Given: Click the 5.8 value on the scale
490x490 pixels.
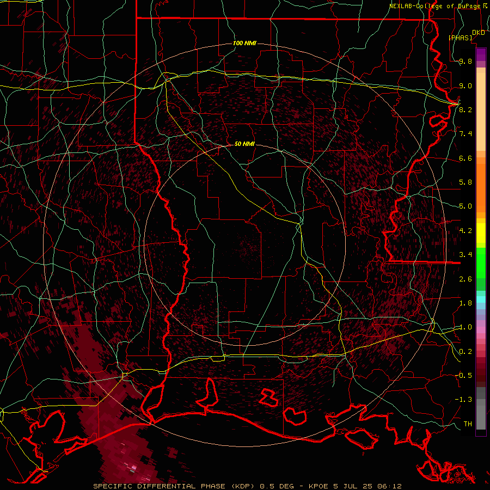Looking at the screenshot, I should 465,182.
